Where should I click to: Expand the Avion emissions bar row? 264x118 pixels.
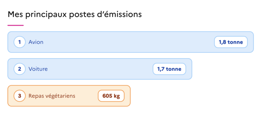[130, 42]
